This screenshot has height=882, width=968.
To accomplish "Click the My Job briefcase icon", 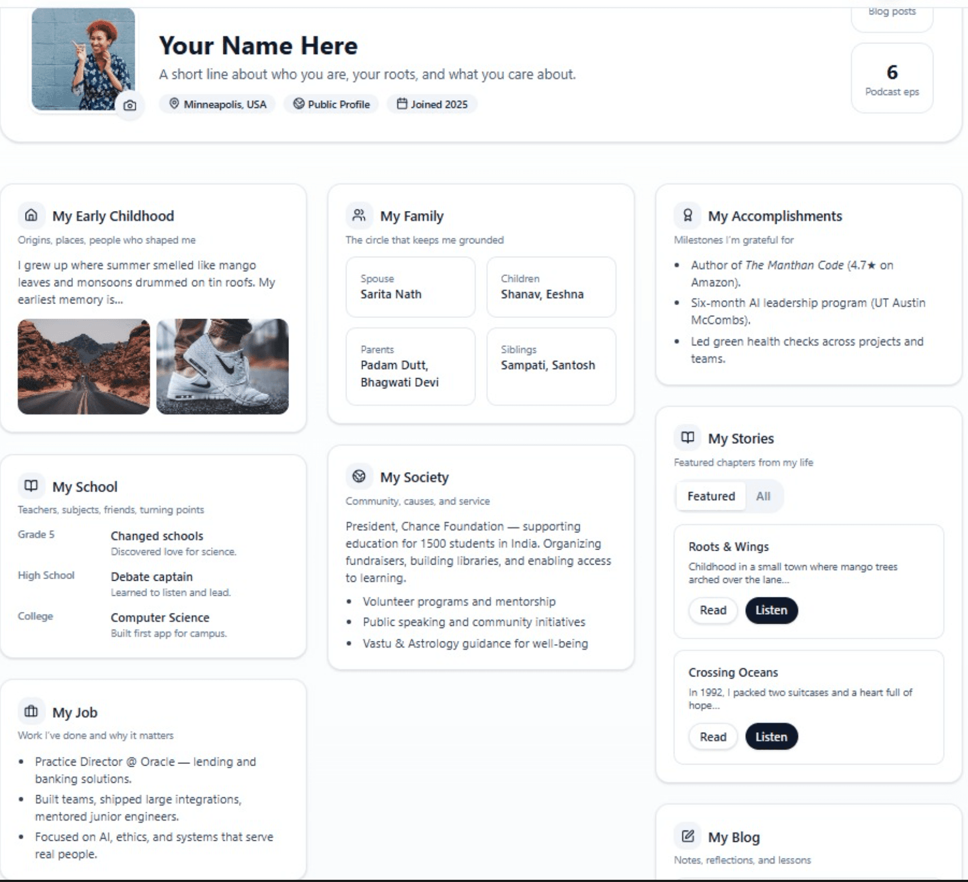I will point(31,711).
